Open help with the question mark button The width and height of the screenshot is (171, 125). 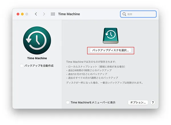153,103
